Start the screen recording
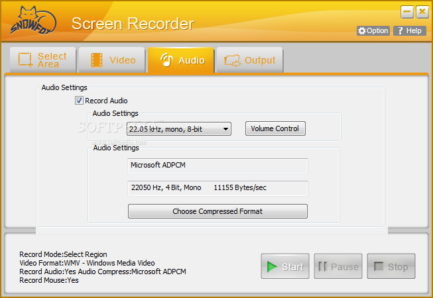 point(285,266)
